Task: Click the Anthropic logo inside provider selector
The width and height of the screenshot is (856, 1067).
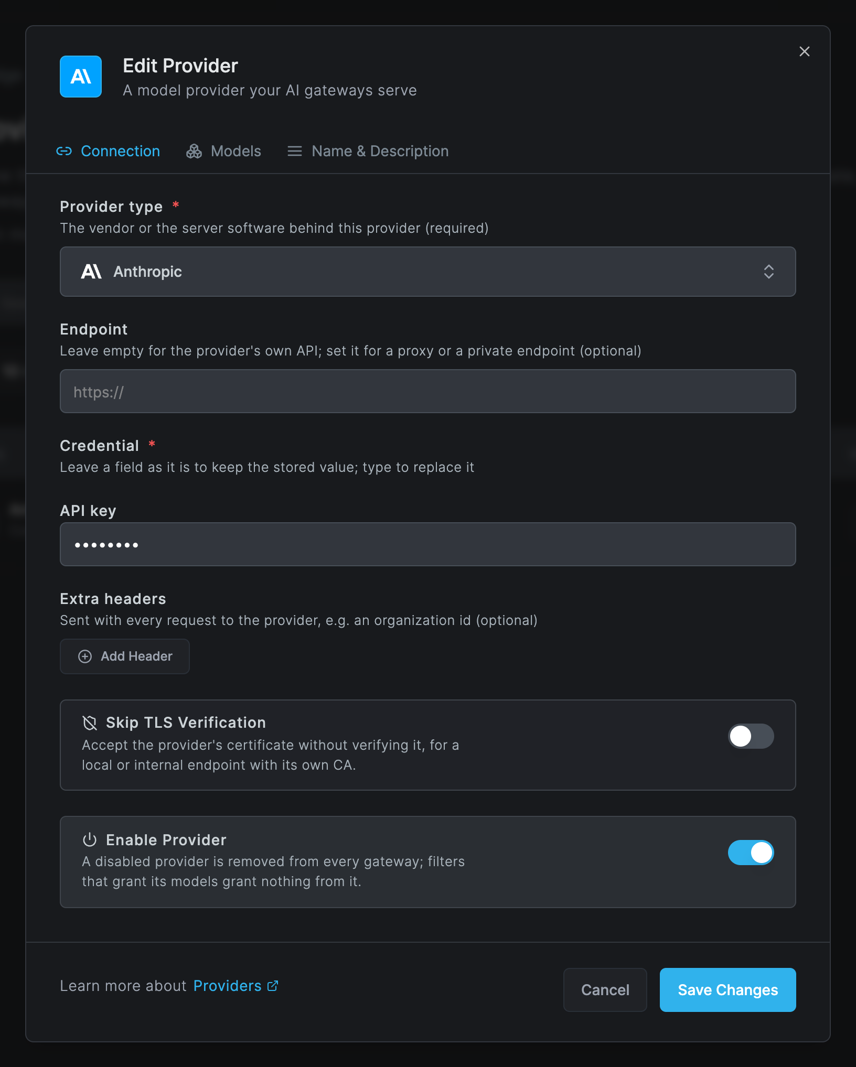Action: point(91,272)
